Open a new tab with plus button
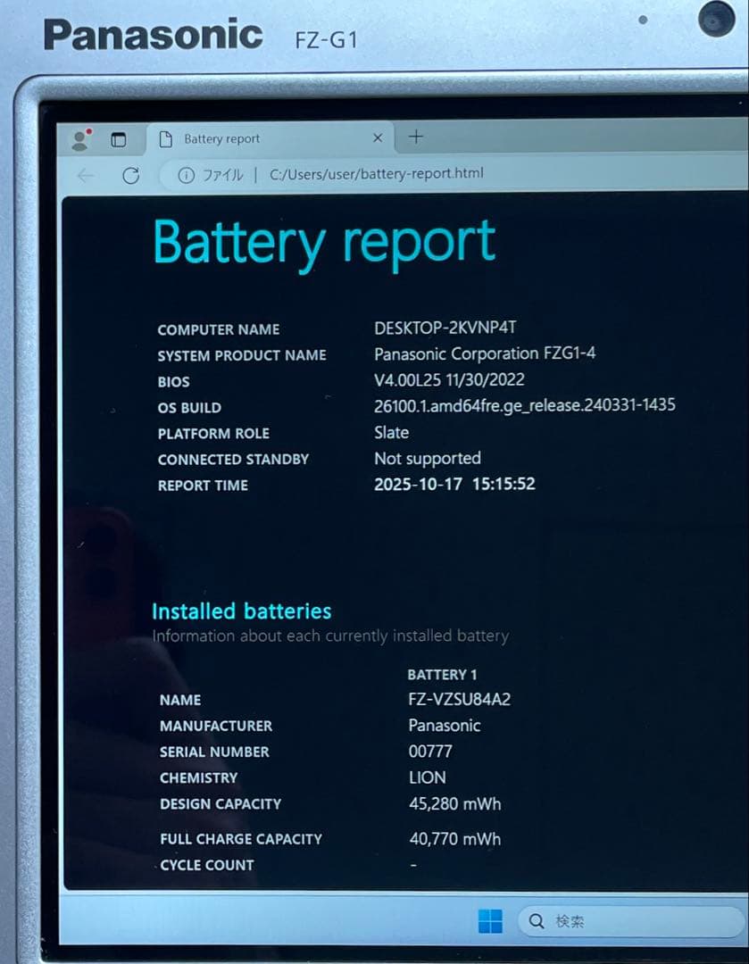749x964 pixels. pos(416,137)
